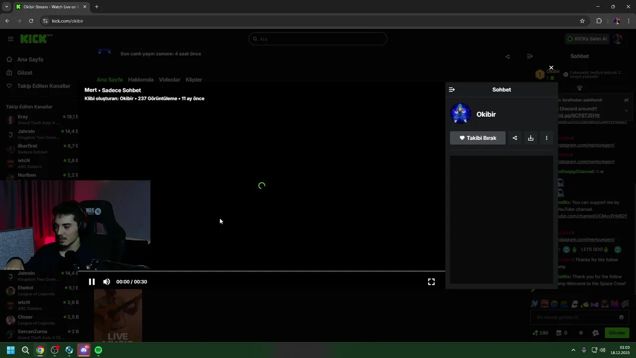Open browser extensions menu
Image resolution: width=636 pixels, height=358 pixels.
point(599,21)
